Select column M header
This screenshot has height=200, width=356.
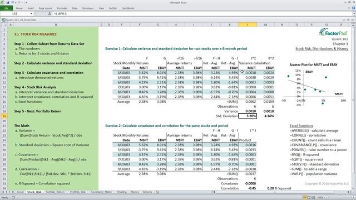pyautogui.click(x=265, y=24)
